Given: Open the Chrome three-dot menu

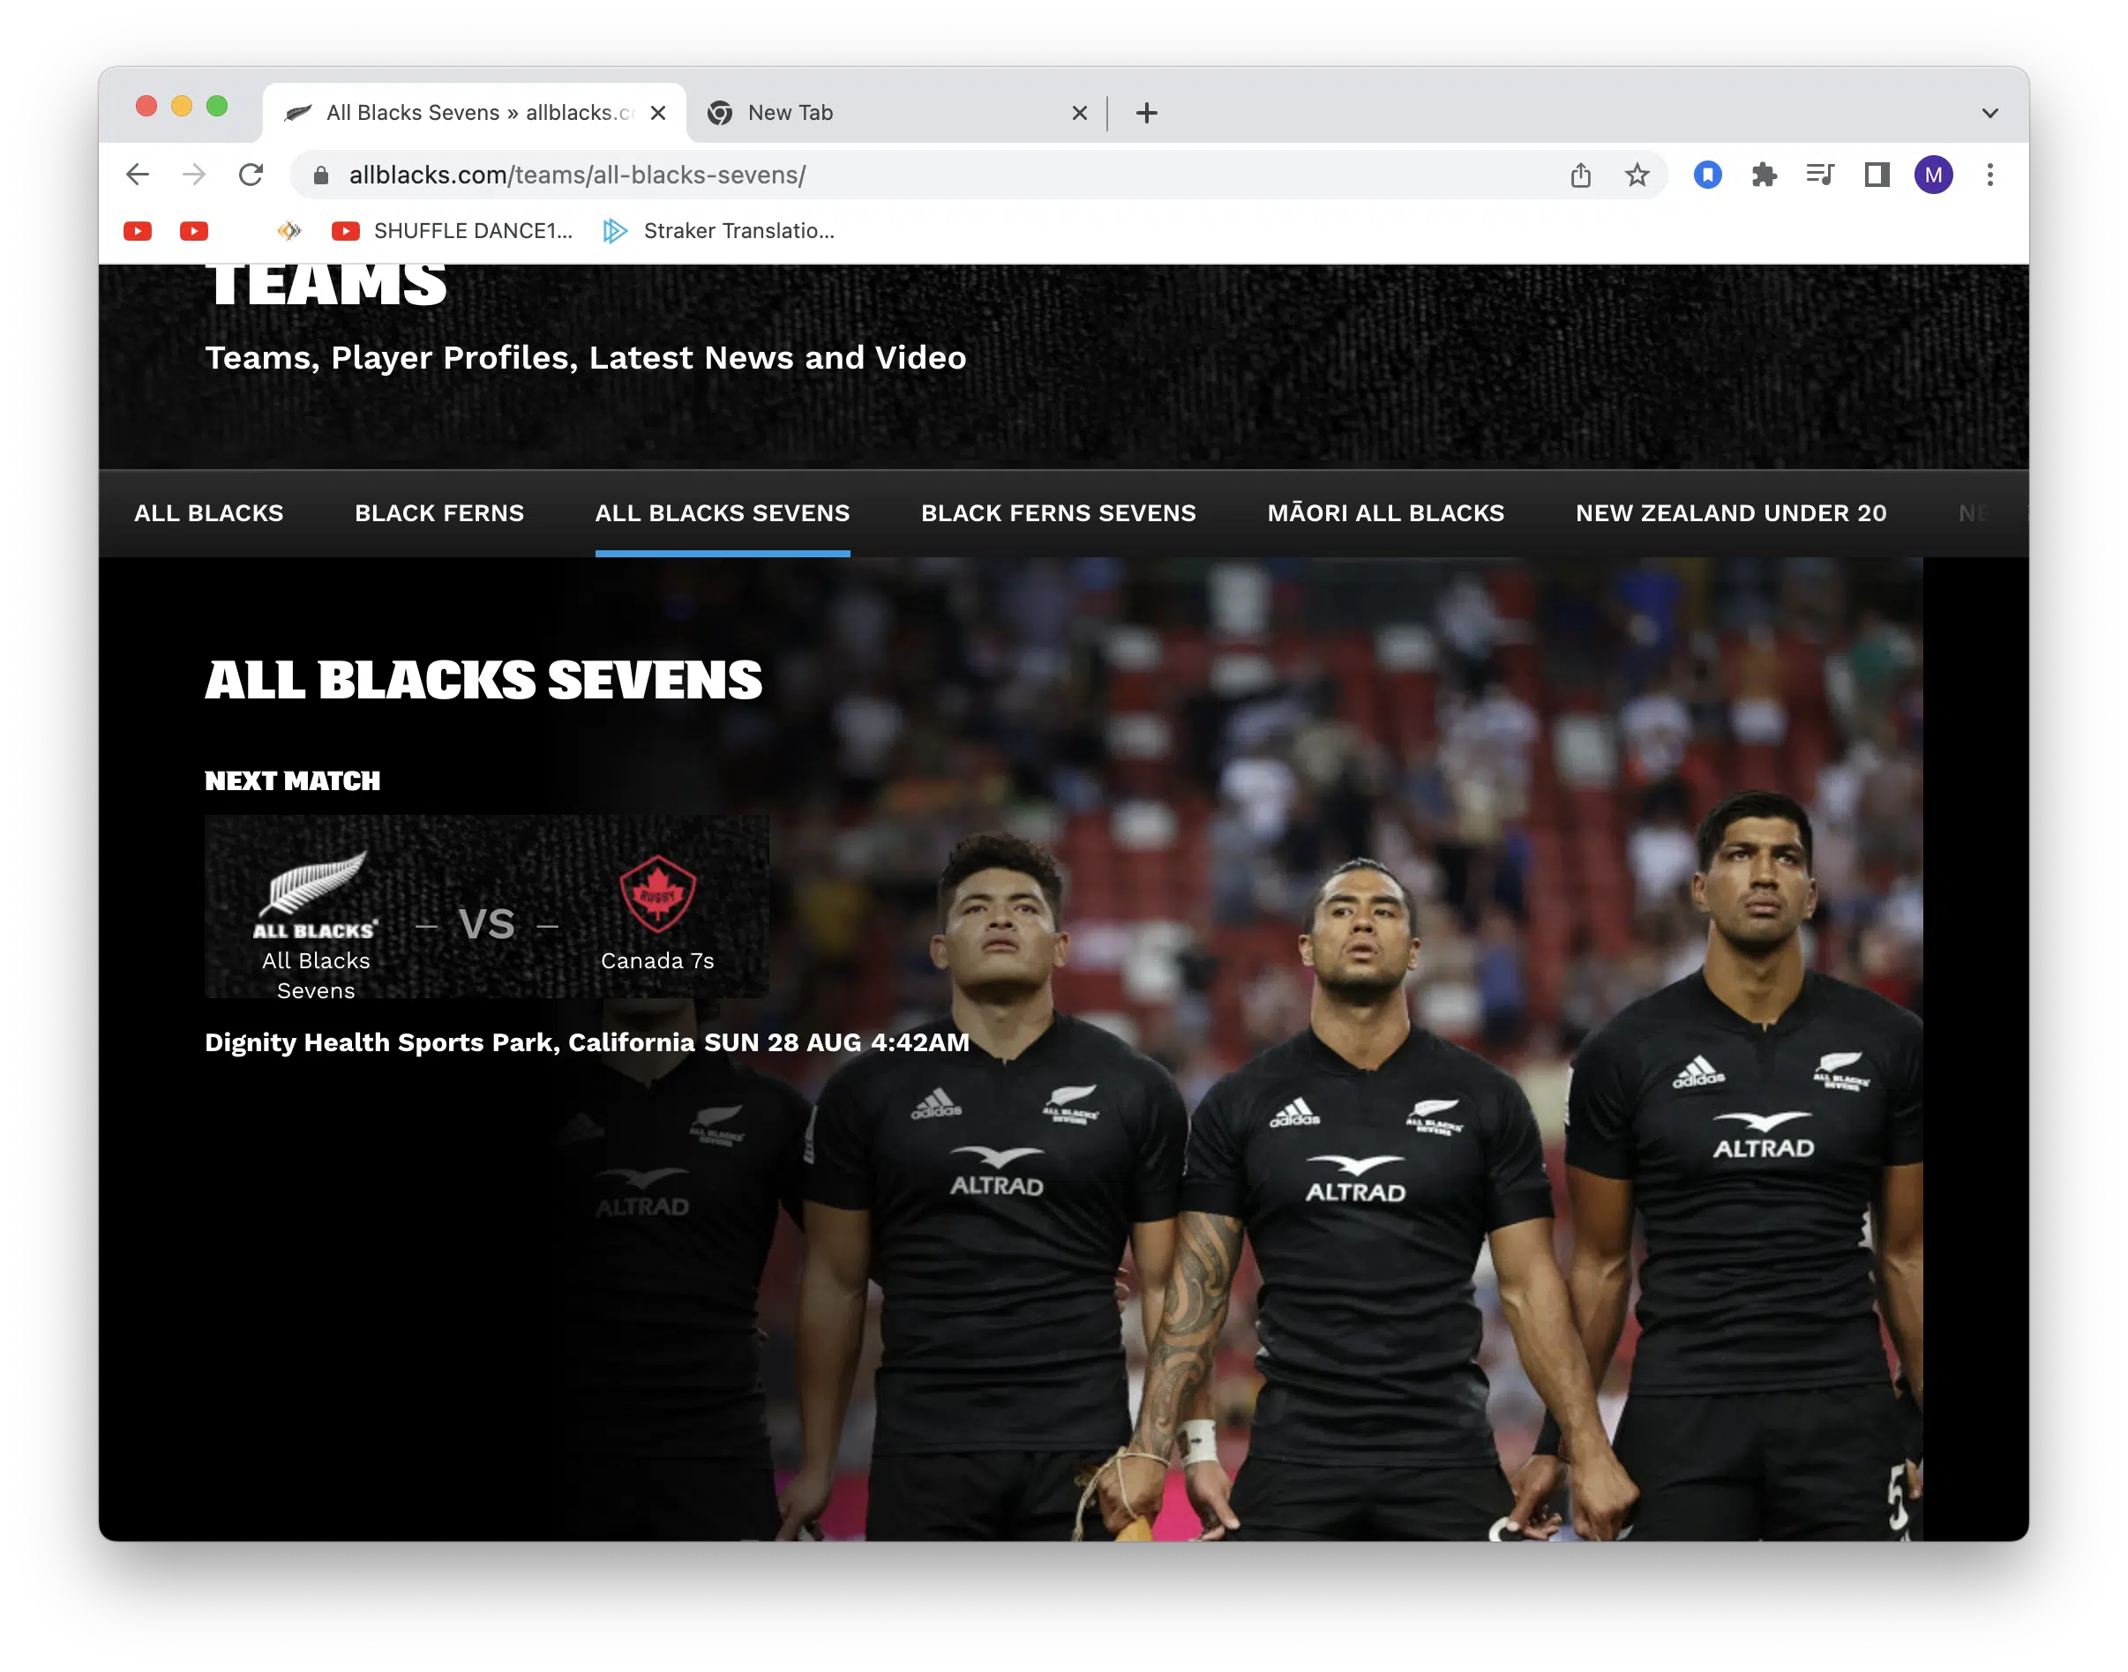Looking at the screenshot, I should click(1989, 175).
